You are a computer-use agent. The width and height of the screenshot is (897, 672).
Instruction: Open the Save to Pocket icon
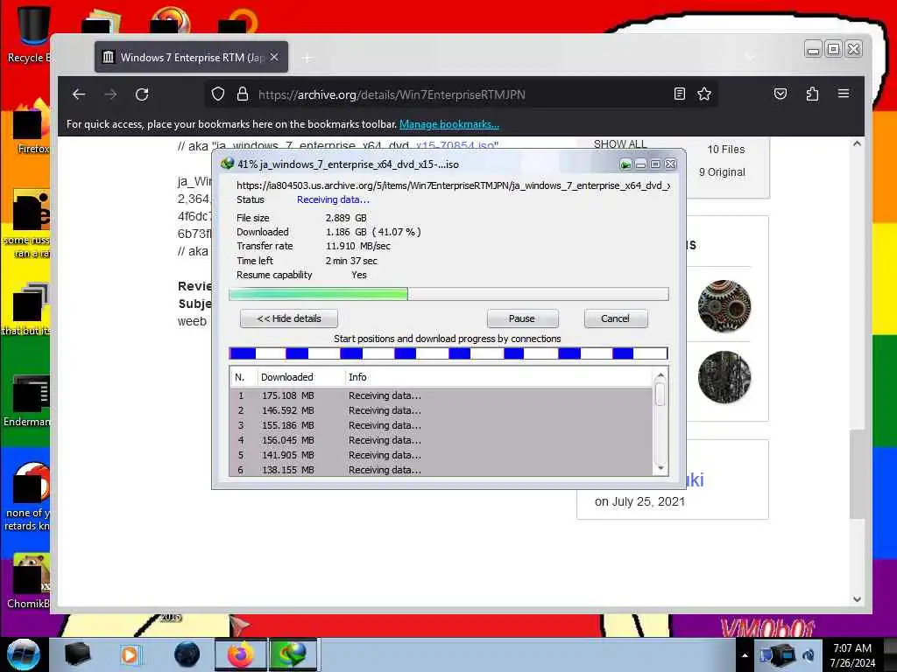click(x=780, y=94)
